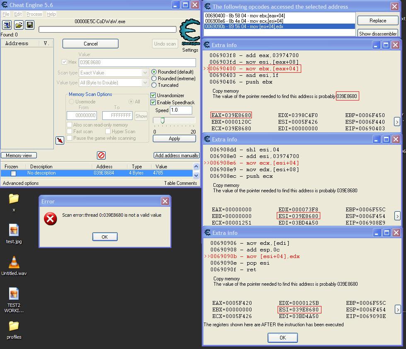
Task: Uncheck Enable Speedhack option
Action: click(153, 103)
